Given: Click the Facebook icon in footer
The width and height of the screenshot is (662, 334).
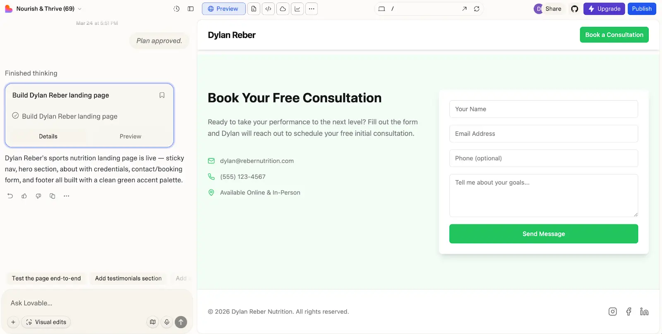Looking at the screenshot, I should (628, 312).
